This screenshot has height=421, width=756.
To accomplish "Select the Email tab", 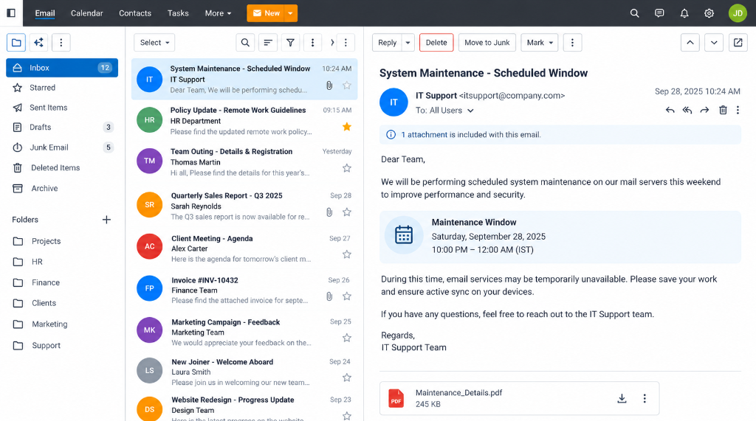I will (x=45, y=13).
